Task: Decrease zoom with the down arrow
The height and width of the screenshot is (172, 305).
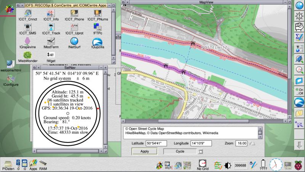Action: click(250, 143)
